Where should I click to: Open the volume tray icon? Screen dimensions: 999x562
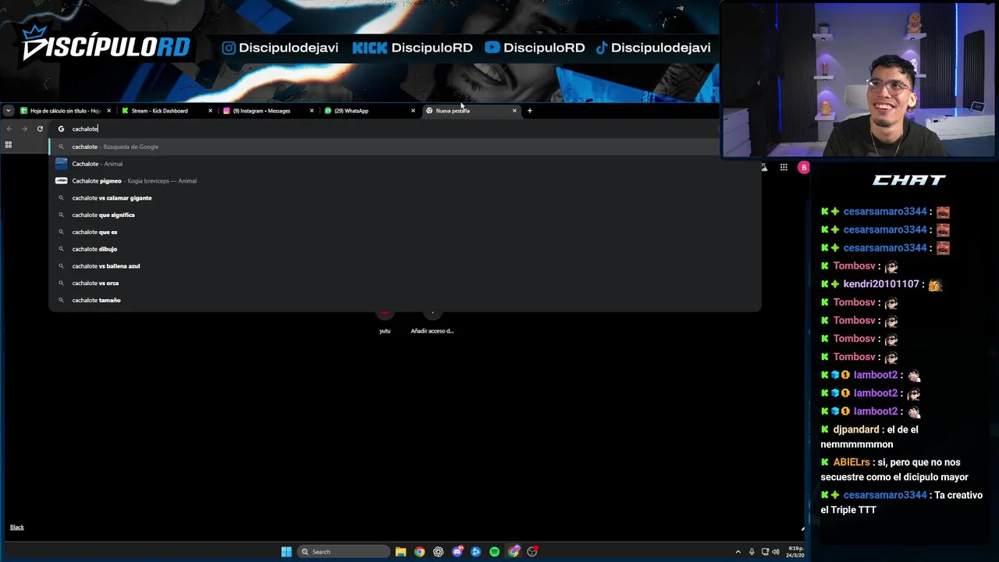click(x=776, y=552)
